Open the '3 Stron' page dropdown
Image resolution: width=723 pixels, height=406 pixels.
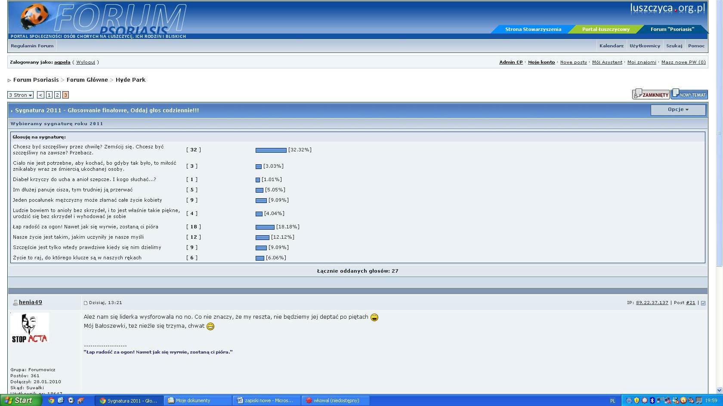(20, 95)
